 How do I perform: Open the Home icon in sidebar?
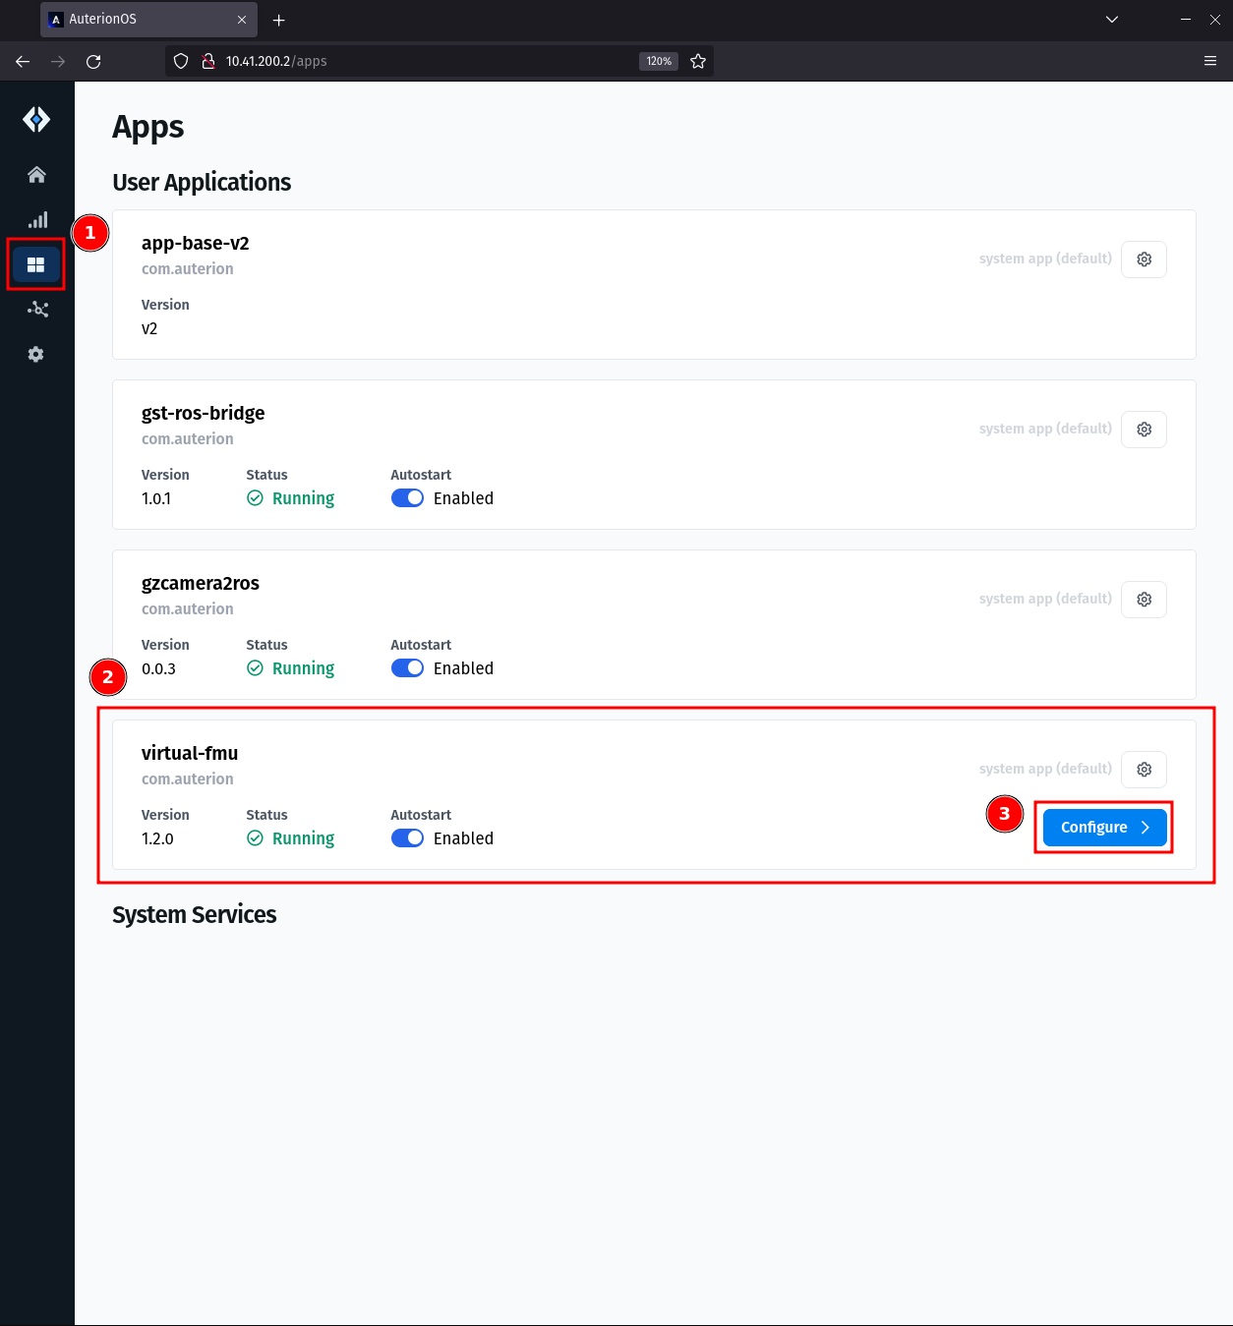(x=36, y=175)
